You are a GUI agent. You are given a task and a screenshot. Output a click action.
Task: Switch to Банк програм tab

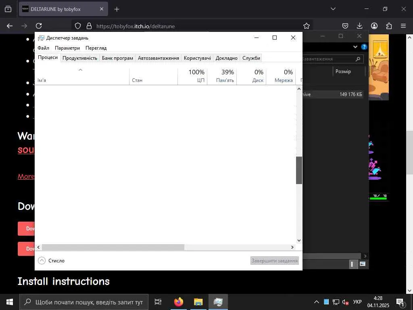pos(117,58)
